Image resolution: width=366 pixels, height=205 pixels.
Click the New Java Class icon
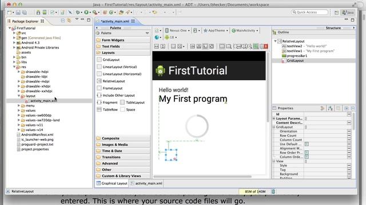pyautogui.click(x=111, y=13)
